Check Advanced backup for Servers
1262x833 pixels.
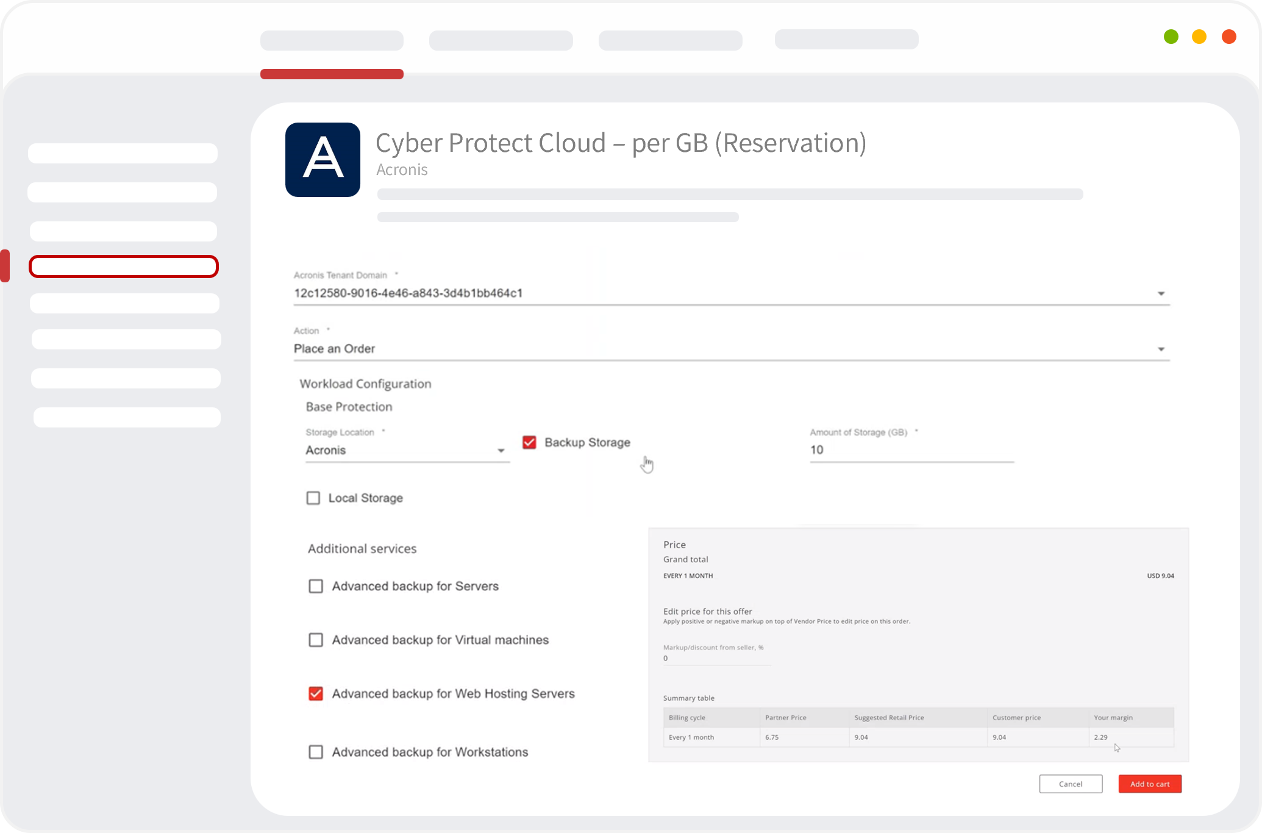[316, 586]
